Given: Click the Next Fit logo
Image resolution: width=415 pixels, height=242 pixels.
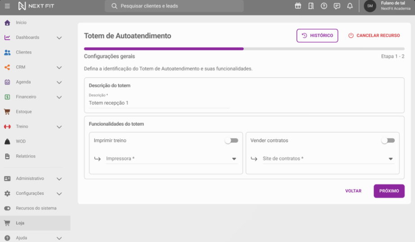Looking at the screenshot, I should [x=36, y=6].
